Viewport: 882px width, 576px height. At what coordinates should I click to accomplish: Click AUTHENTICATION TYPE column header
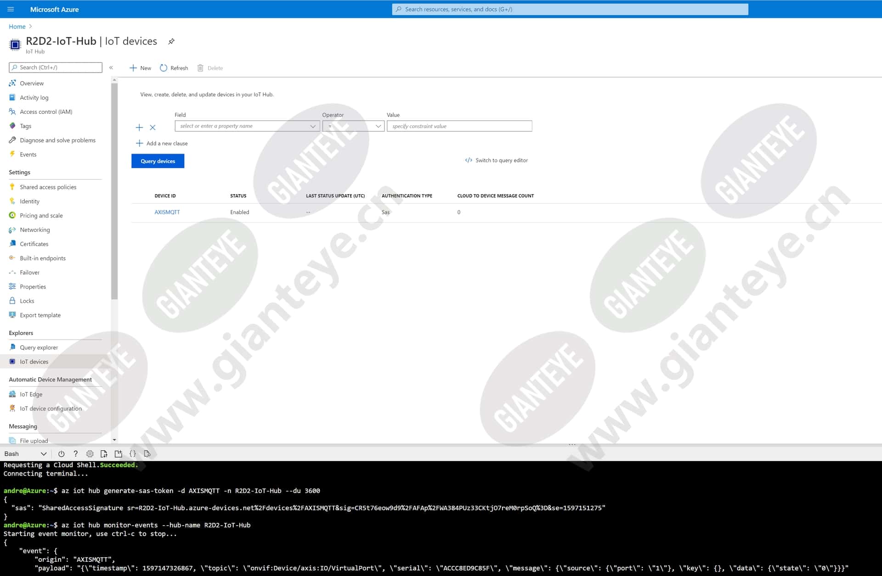click(407, 196)
